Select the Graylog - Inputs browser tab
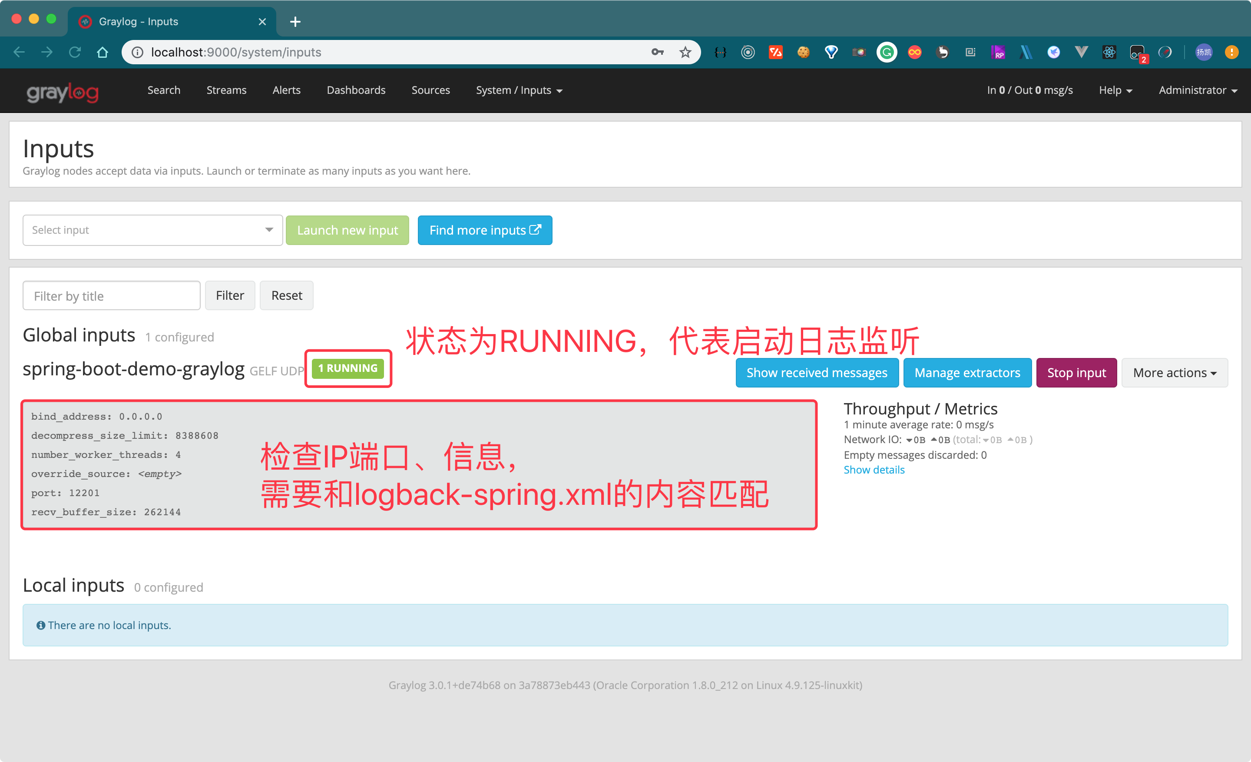 172,22
